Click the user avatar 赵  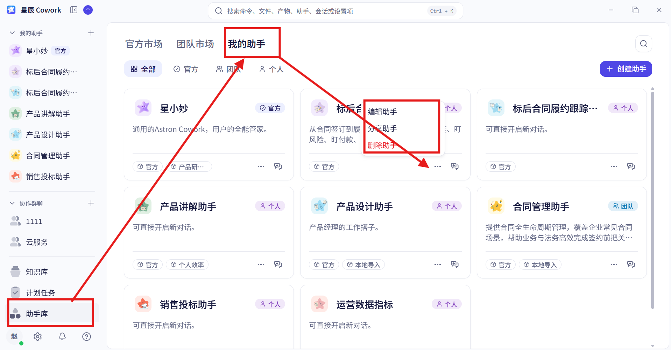(x=14, y=336)
